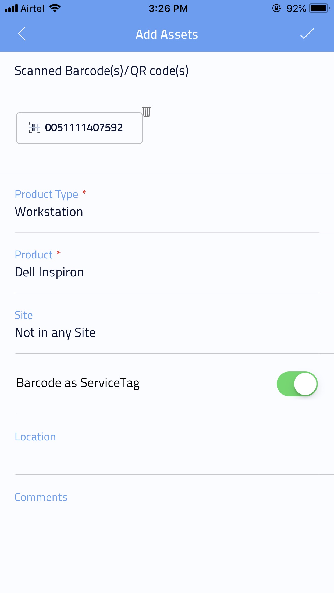The image size is (334, 593).
Task: Delete the scanned barcode with trash icon
Action: tap(147, 111)
